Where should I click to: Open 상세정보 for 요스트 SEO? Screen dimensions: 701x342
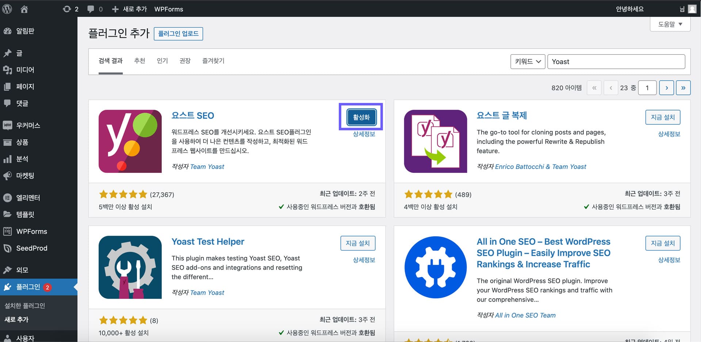[x=364, y=134]
